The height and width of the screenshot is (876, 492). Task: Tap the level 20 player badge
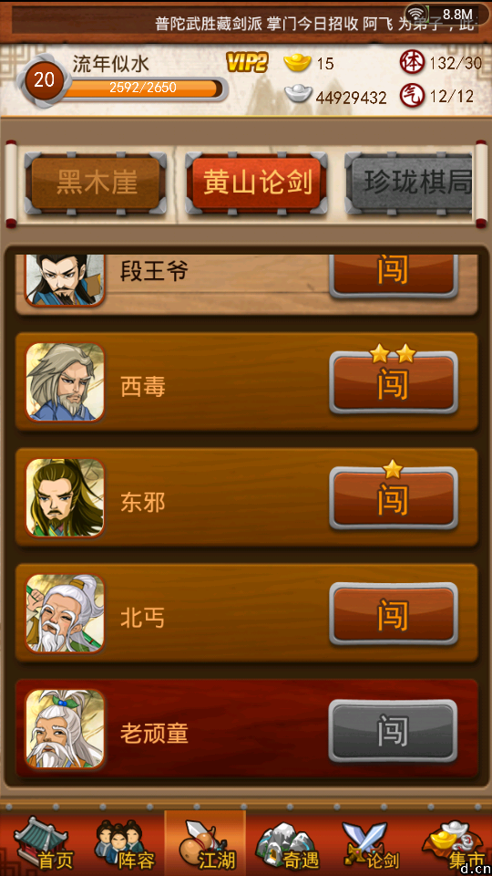(x=44, y=80)
